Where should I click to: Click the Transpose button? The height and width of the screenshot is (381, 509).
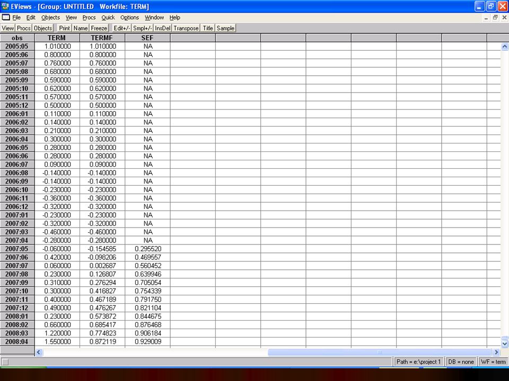pos(186,28)
